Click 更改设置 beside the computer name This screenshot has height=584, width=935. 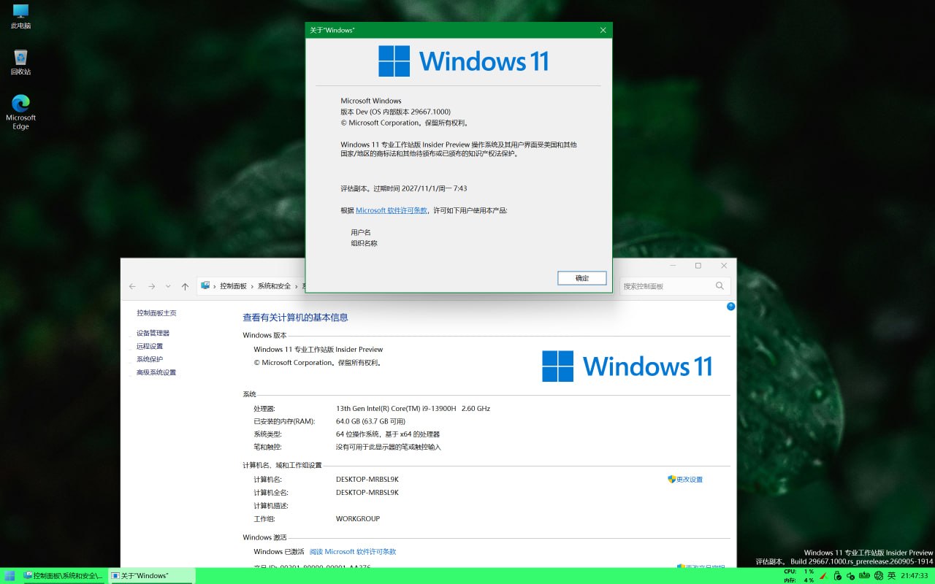tap(685, 480)
